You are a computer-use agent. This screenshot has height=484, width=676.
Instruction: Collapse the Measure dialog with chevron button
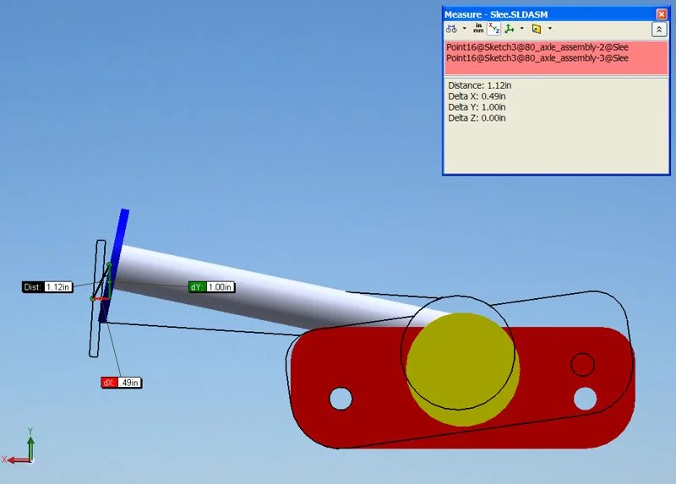[659, 29]
